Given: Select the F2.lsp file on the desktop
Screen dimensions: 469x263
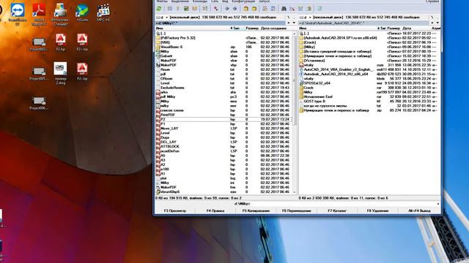Looking at the screenshot, I should pos(60,42).
